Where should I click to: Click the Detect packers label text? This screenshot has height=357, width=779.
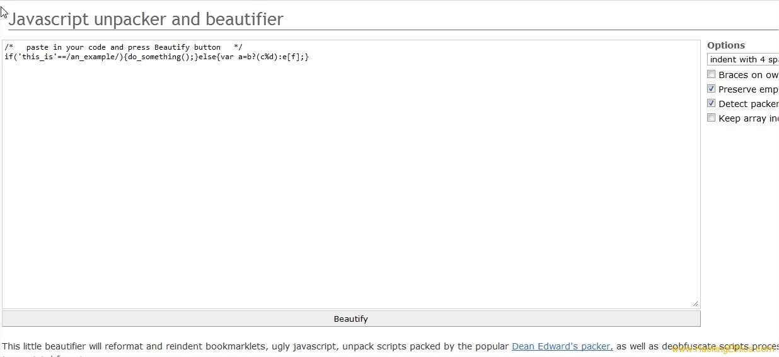[749, 104]
